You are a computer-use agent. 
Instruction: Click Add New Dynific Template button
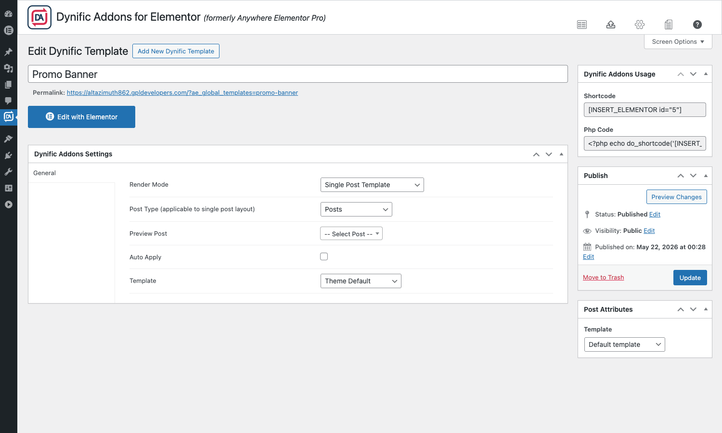pyautogui.click(x=176, y=51)
